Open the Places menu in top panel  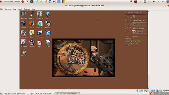(17, 2)
